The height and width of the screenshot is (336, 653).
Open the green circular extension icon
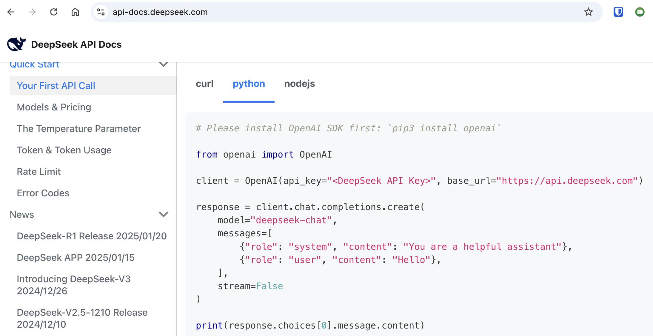tap(640, 12)
